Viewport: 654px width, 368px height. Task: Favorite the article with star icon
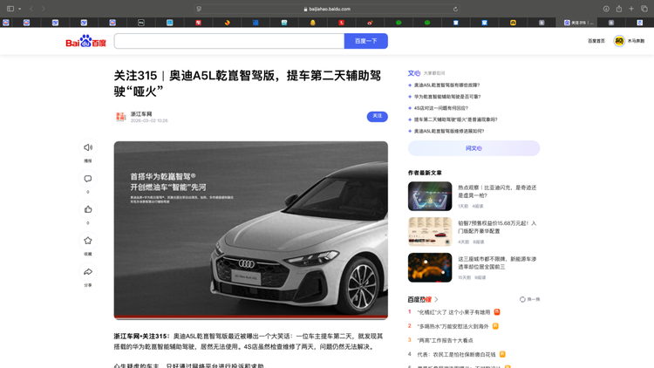pyautogui.click(x=88, y=241)
